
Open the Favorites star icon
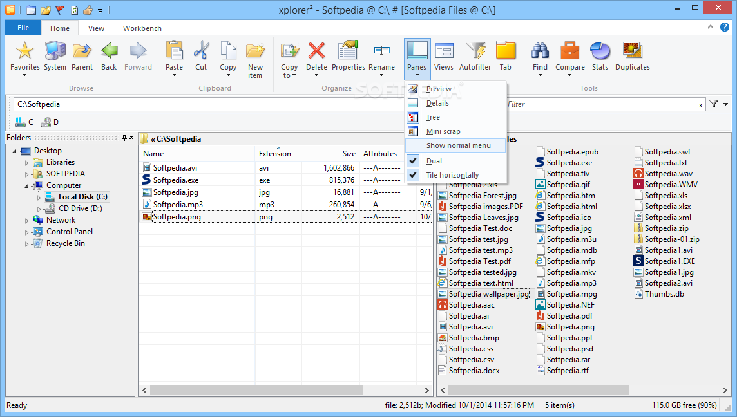pos(25,51)
